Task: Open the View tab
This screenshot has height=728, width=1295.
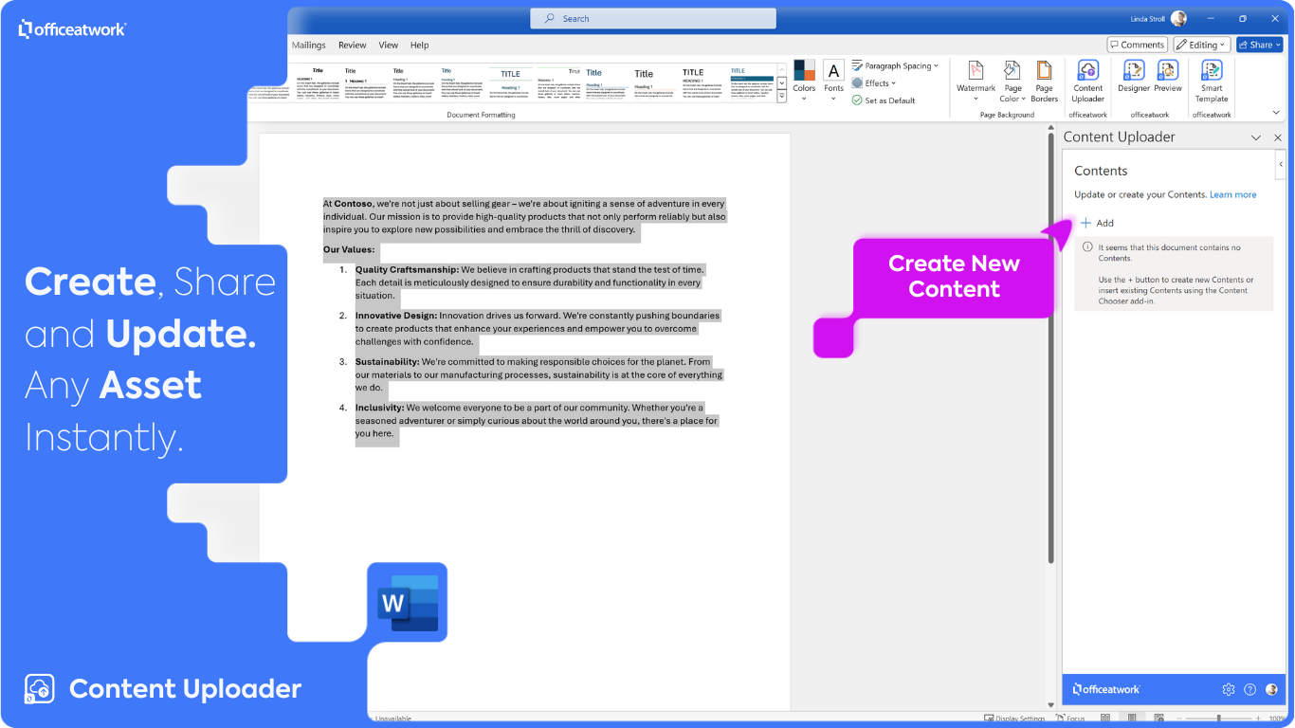Action: pyautogui.click(x=388, y=45)
